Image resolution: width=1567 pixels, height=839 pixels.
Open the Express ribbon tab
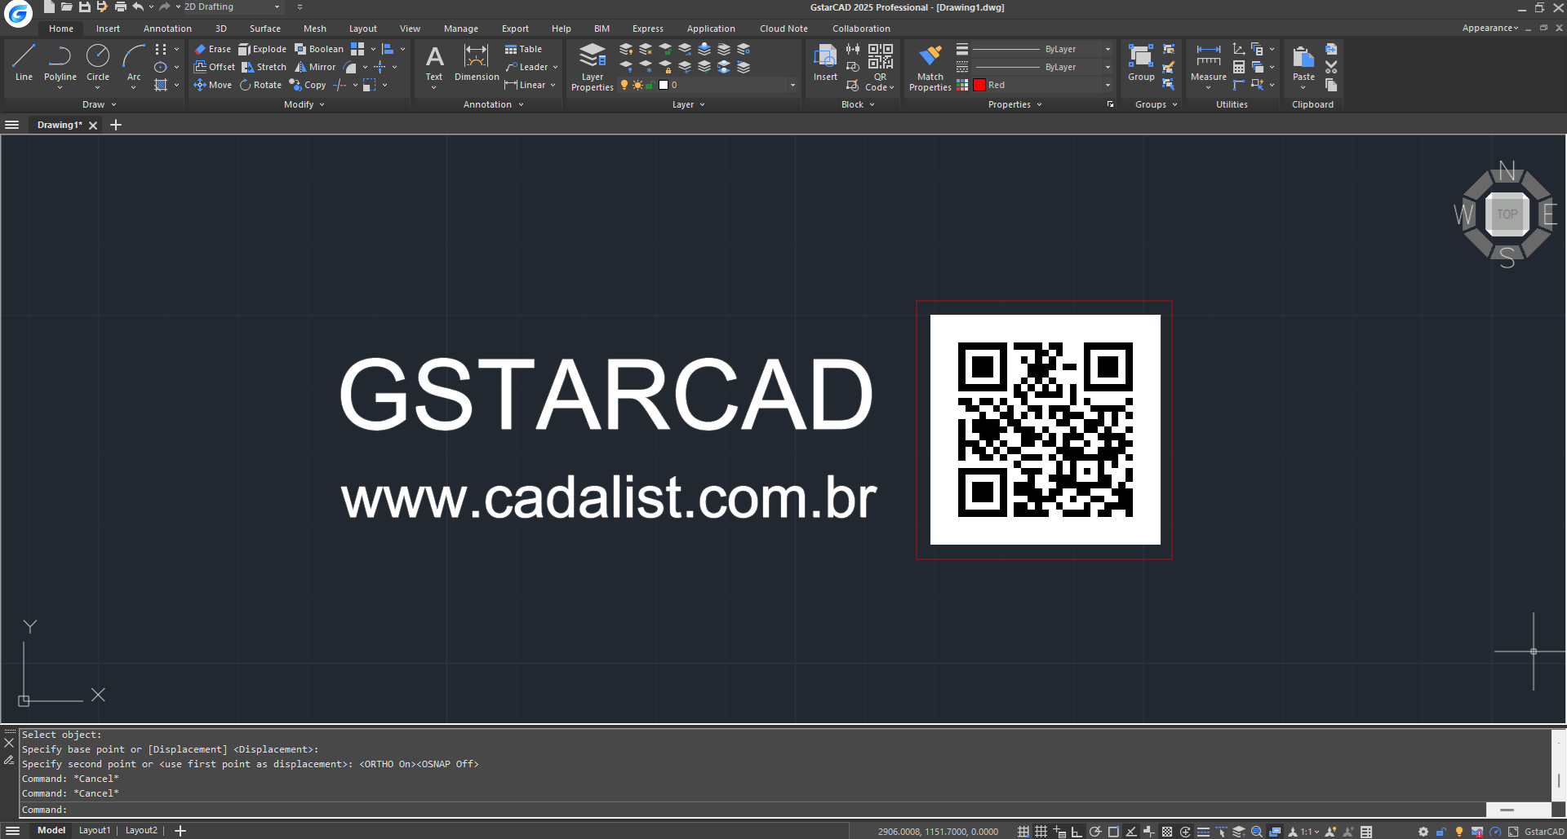click(x=648, y=29)
